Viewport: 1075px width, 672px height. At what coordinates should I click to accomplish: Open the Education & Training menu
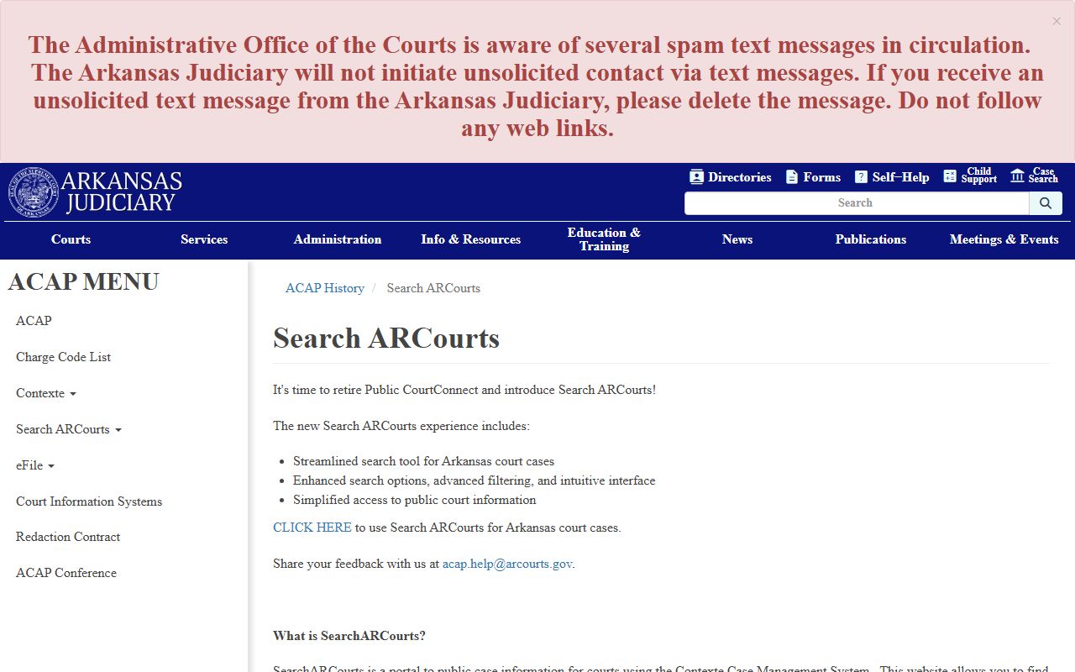pos(604,239)
